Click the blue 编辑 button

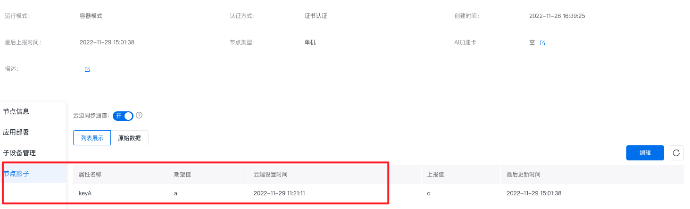645,153
